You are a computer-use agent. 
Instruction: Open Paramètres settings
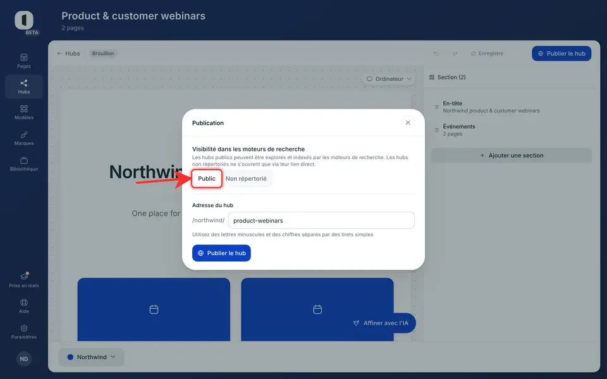(23, 332)
